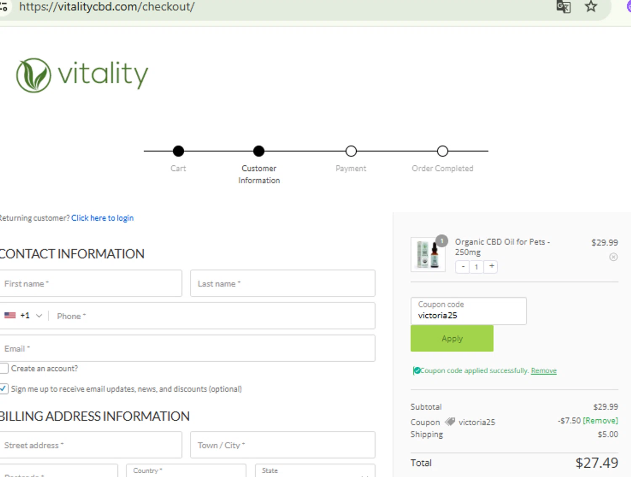Click the CONTACT INFORMATION heading

pyautogui.click(x=72, y=254)
